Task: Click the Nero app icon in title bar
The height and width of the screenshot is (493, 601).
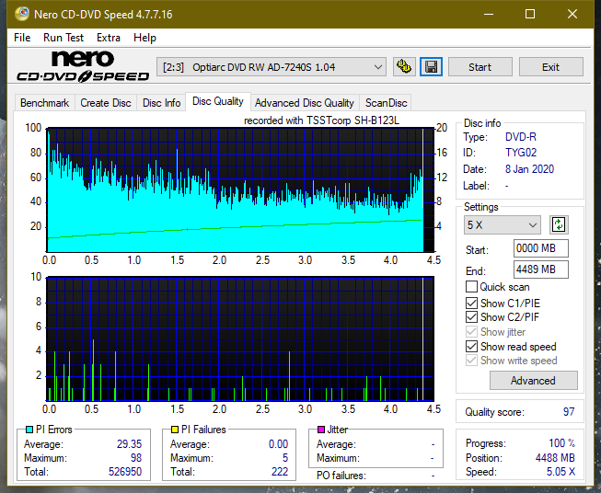Action: [21, 14]
